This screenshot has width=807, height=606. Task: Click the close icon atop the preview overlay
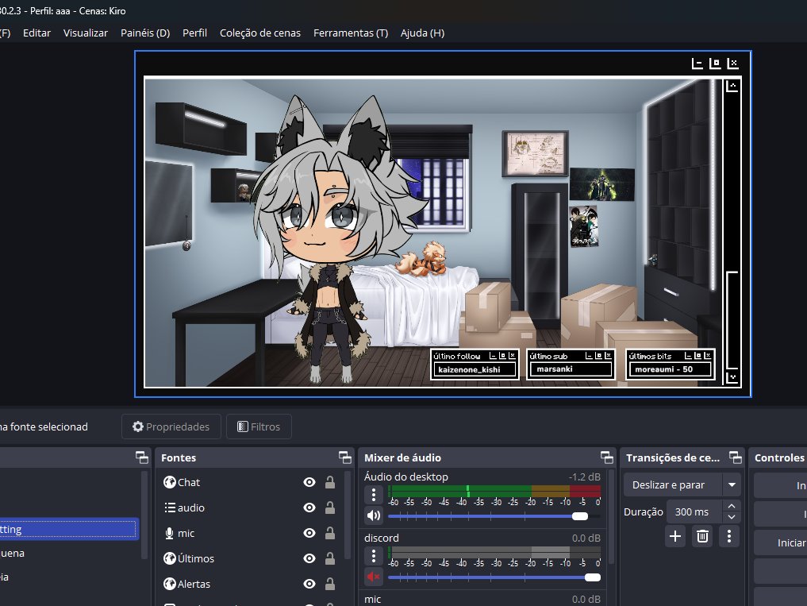tap(733, 64)
